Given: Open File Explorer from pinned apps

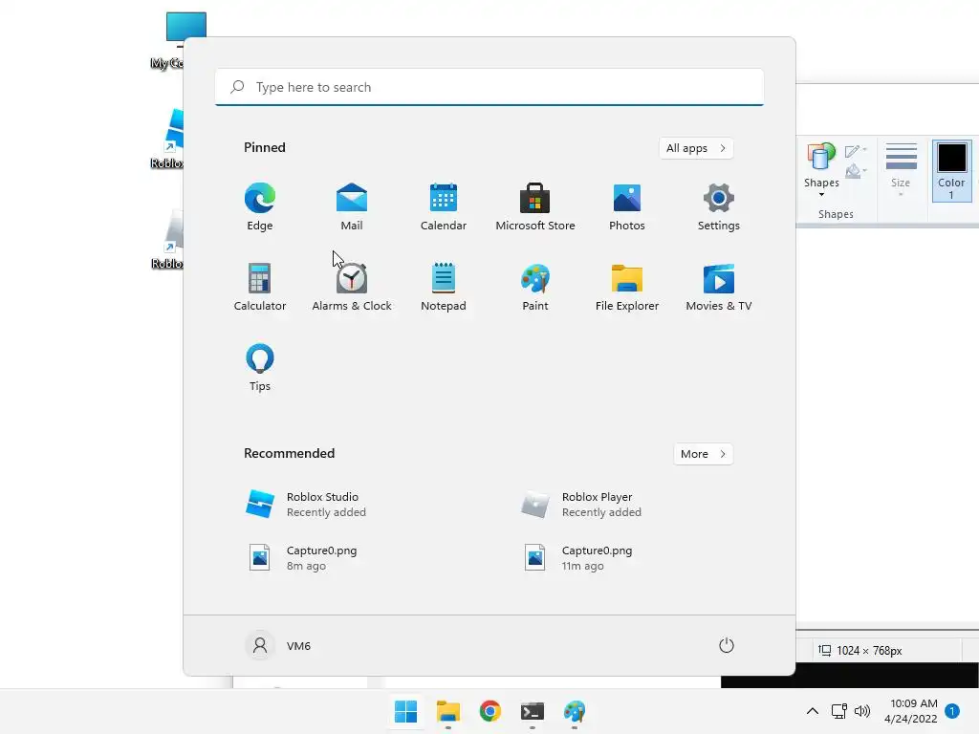Looking at the screenshot, I should click(x=627, y=287).
